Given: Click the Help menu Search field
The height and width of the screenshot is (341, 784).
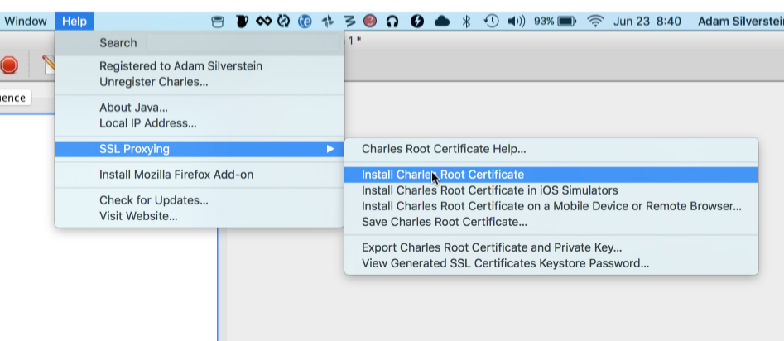Looking at the screenshot, I should (x=243, y=43).
